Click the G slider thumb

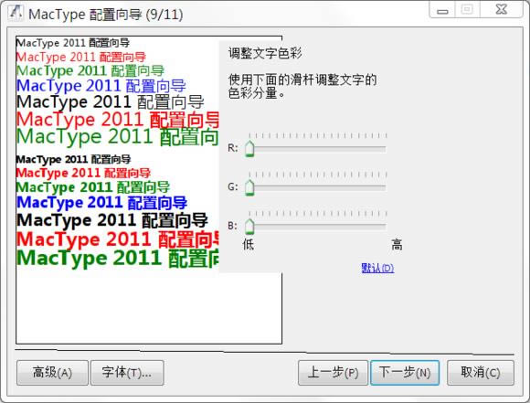pos(249,188)
